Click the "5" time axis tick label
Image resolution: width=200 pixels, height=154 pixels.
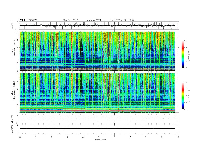99,137
